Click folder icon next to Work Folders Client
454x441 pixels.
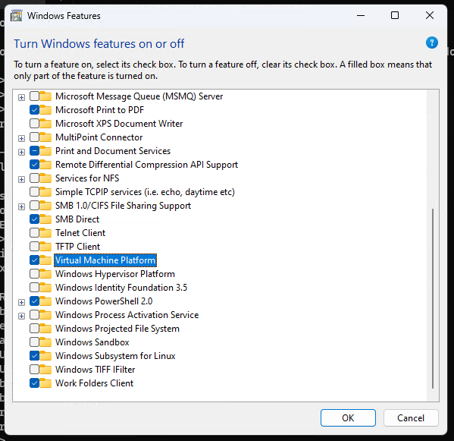tap(45, 383)
